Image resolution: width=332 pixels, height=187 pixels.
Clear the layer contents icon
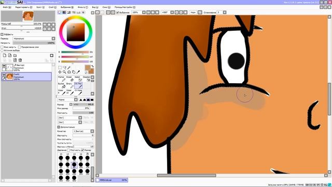tap(15, 60)
